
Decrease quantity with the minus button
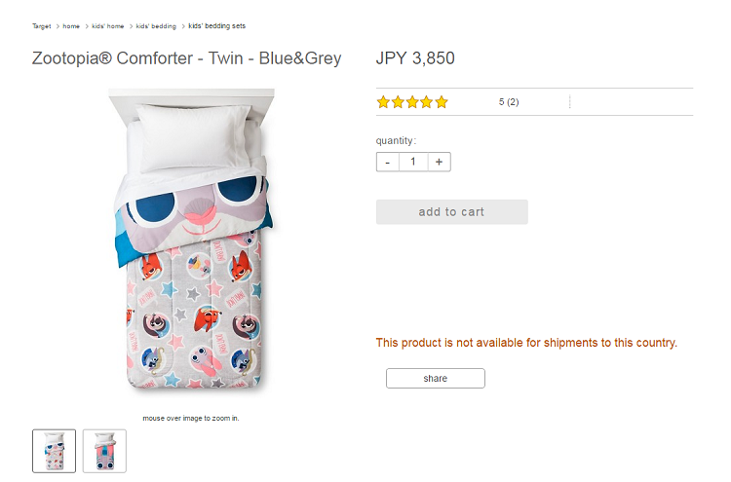click(387, 162)
